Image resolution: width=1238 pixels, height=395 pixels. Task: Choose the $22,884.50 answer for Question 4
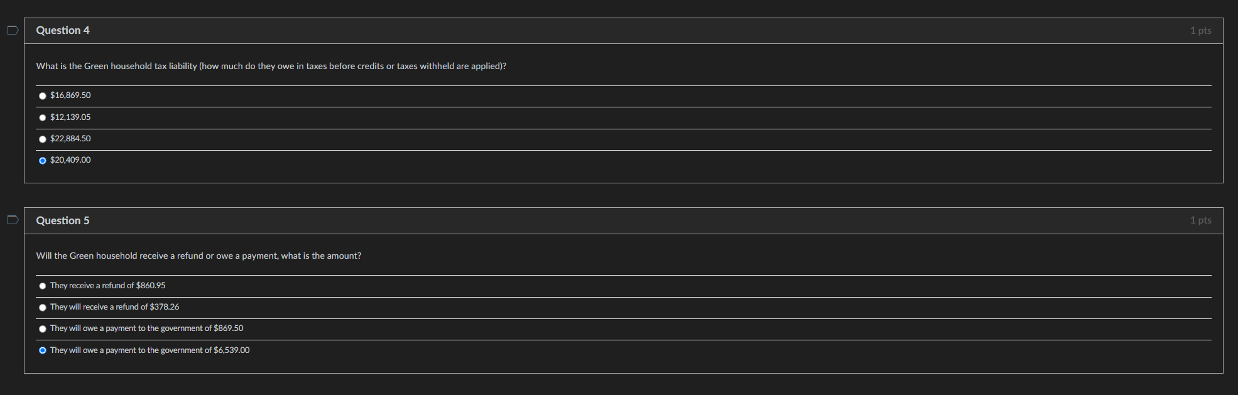click(42, 139)
